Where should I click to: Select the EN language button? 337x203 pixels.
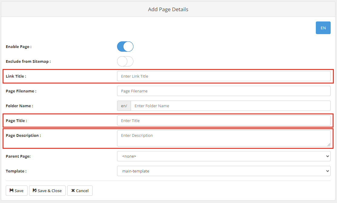click(323, 27)
